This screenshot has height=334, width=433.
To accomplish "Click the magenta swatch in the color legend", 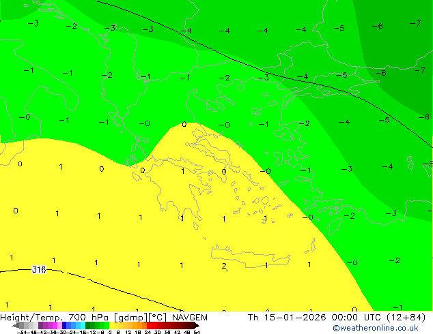I will pyautogui.click(x=55, y=325).
